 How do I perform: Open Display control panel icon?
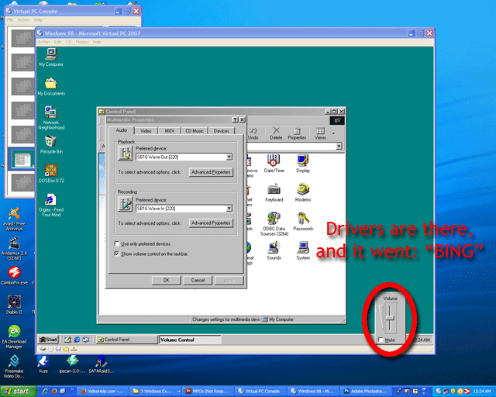tap(303, 164)
